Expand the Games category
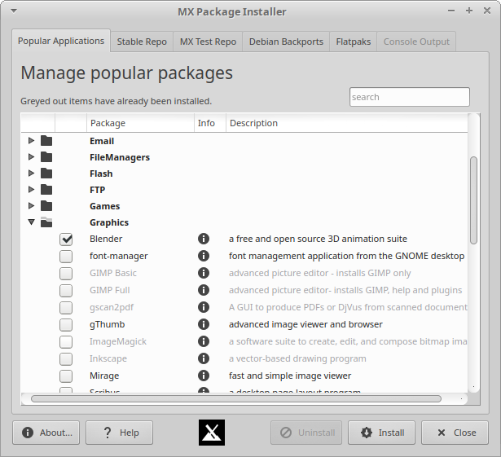 tap(31, 206)
